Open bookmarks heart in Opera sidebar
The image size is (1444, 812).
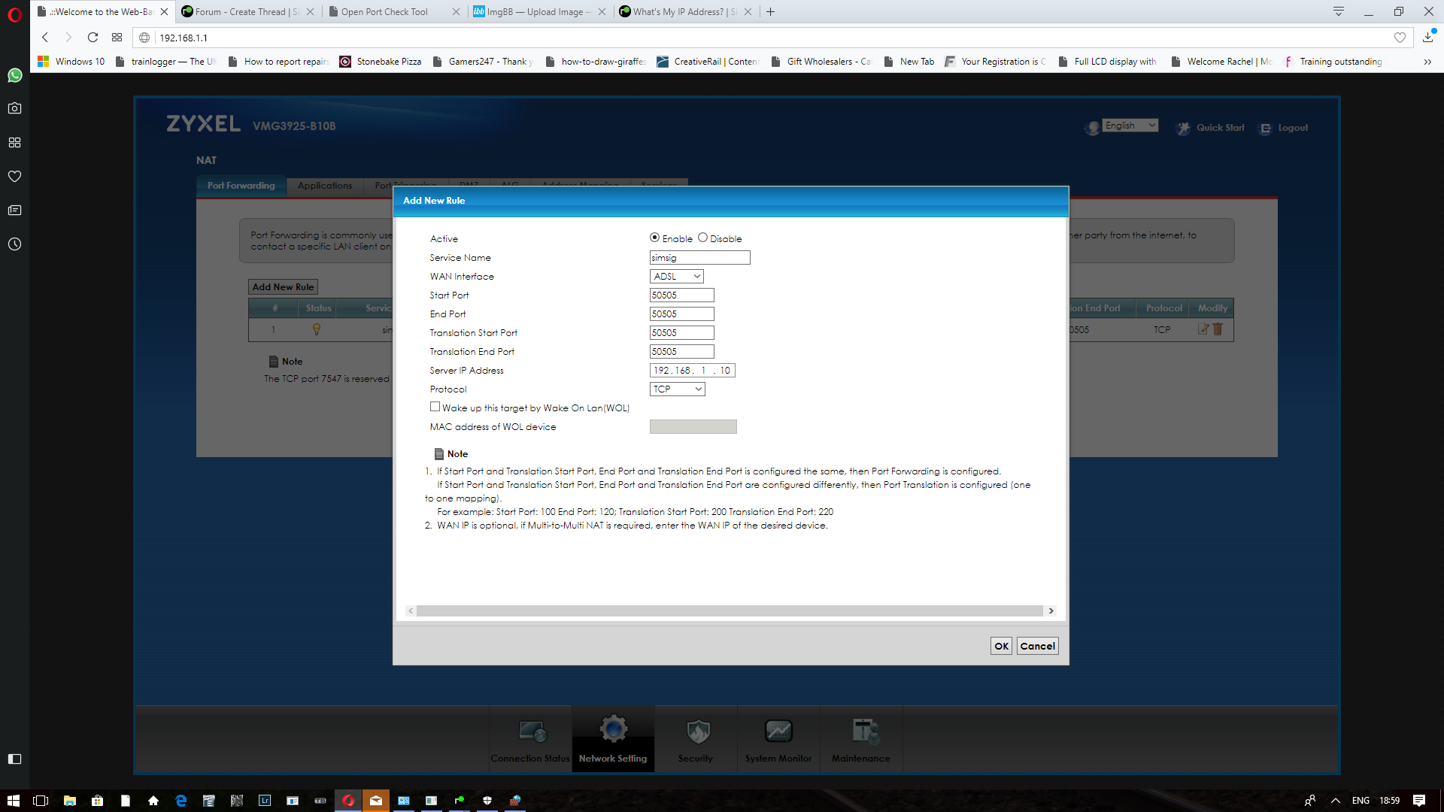tap(14, 176)
